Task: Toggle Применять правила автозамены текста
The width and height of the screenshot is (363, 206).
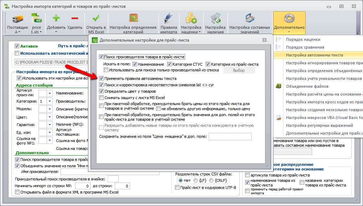Action: (x=101, y=78)
